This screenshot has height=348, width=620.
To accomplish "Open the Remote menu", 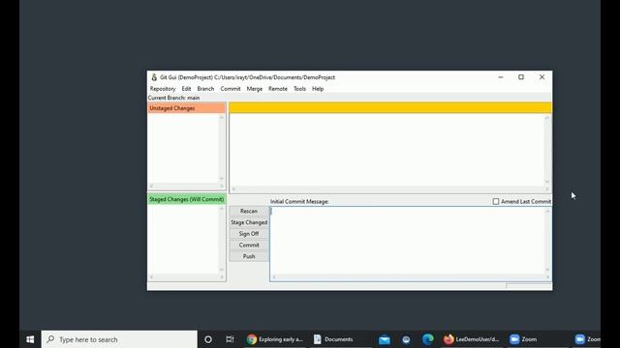I will (278, 89).
